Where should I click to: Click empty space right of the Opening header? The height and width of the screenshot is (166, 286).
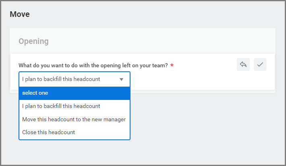coord(161,41)
